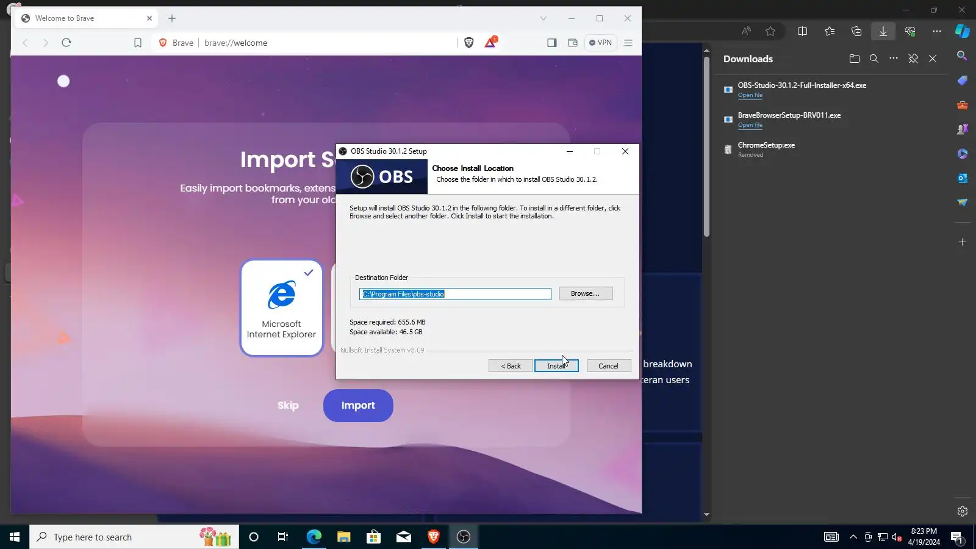Add app to Edge sidebar plus
Viewport: 976px width, 549px height.
(x=963, y=242)
